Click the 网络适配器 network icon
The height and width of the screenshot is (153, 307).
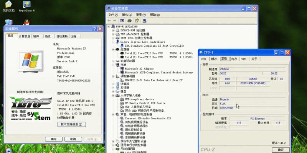(117, 149)
